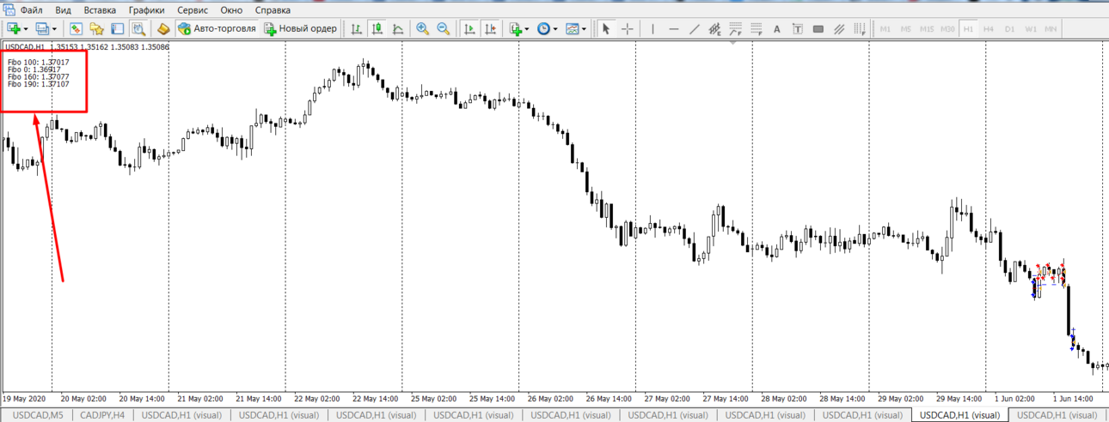The image size is (1109, 422).
Task: Open the Templates icon
Action: tap(573, 28)
